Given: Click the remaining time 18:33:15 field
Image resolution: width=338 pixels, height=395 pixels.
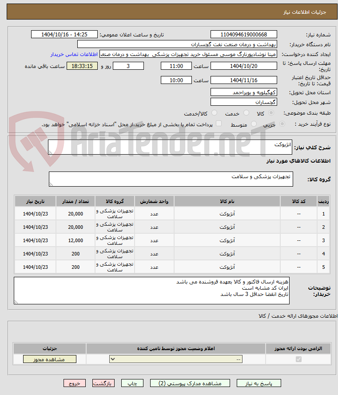Looking at the screenshot, I should [x=82, y=66].
